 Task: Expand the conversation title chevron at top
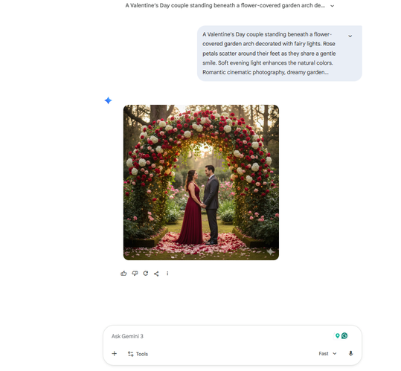click(333, 6)
